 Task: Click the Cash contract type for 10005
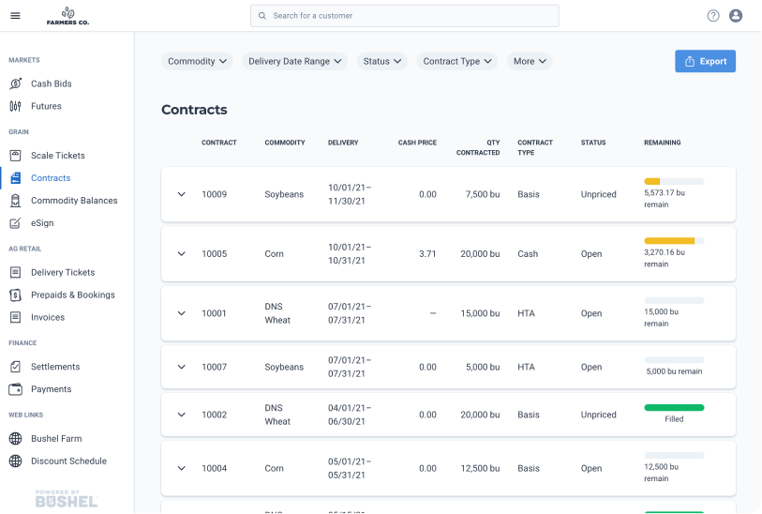coord(528,254)
